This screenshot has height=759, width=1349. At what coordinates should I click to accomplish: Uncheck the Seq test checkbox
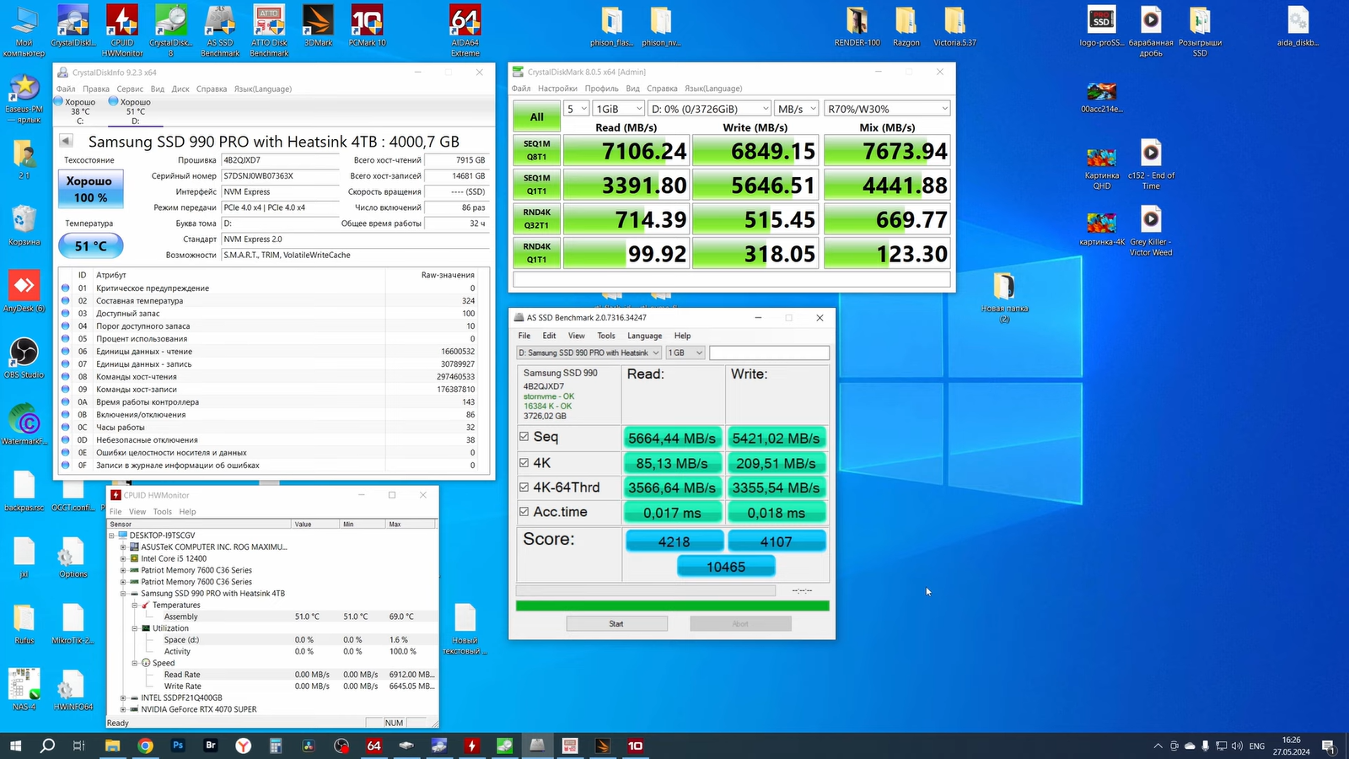524,437
